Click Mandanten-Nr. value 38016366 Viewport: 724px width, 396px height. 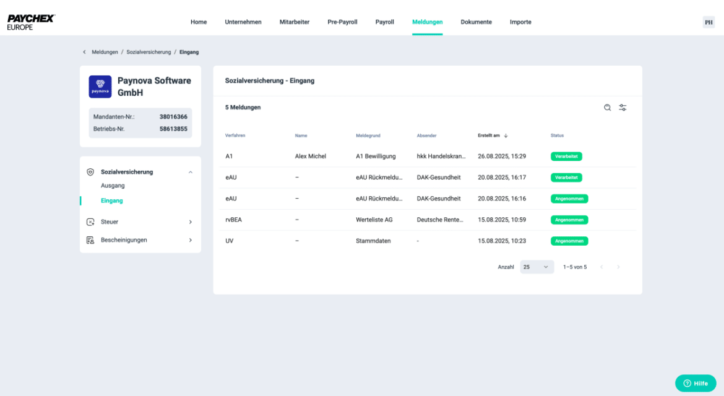(x=173, y=117)
